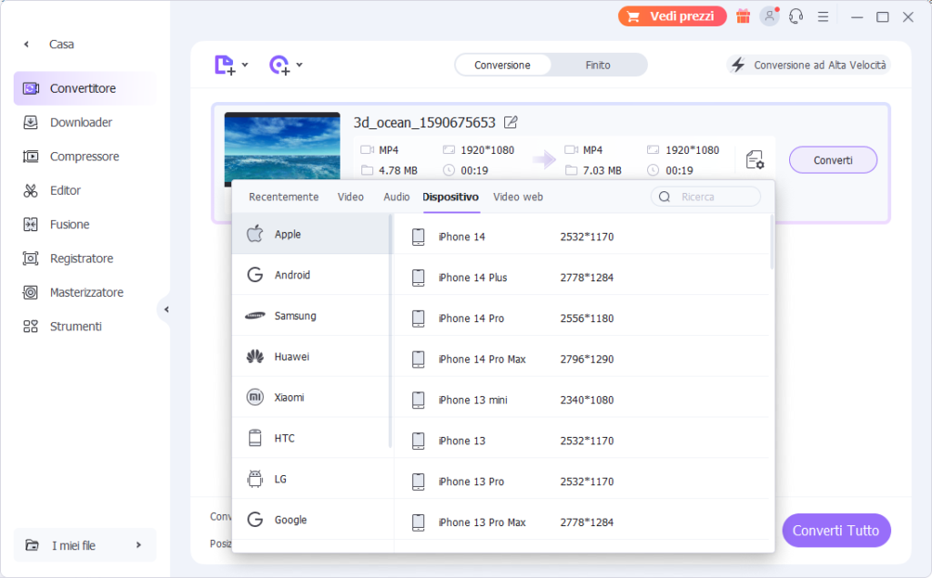
Task: Select the Audio format tab
Action: point(397,197)
